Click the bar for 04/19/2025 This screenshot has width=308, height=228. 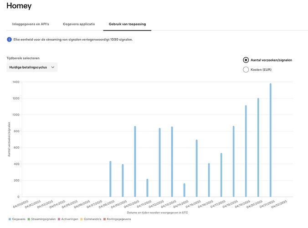(x=246, y=151)
